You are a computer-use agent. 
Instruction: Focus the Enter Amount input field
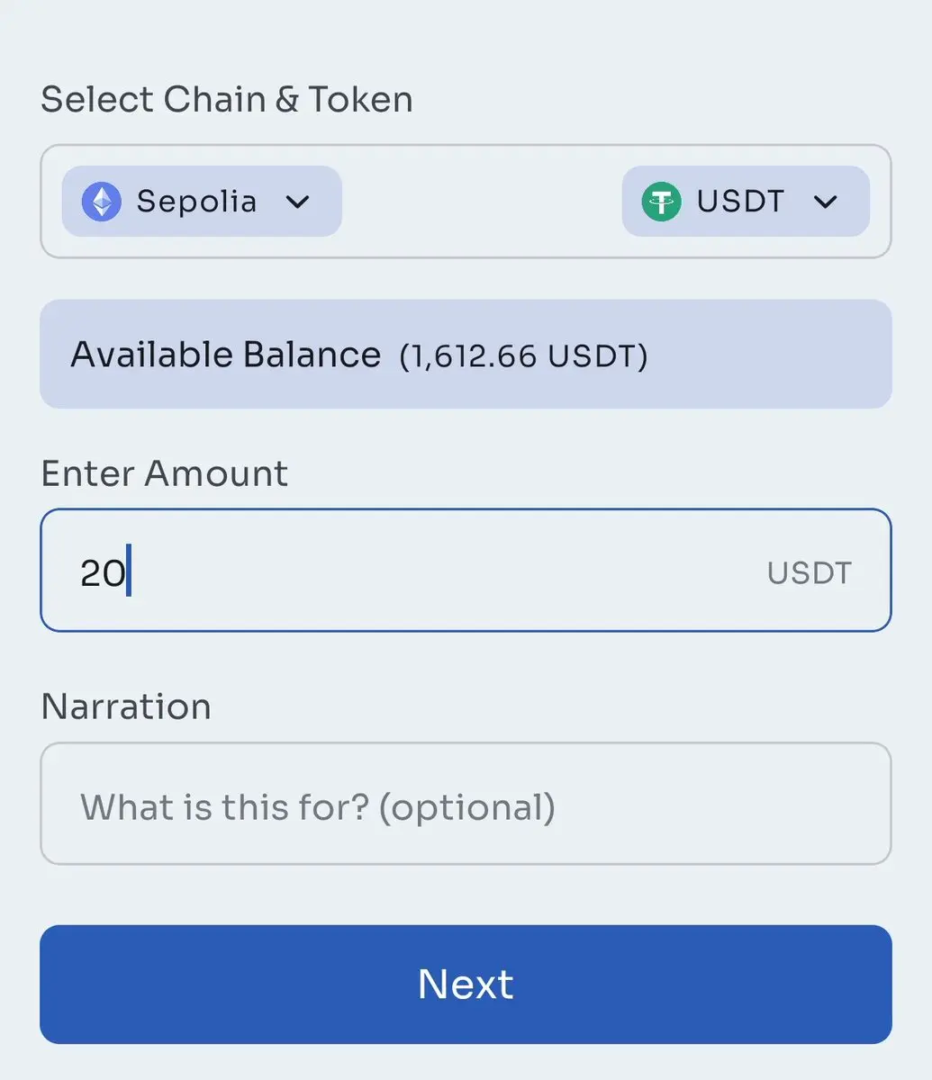(450, 571)
